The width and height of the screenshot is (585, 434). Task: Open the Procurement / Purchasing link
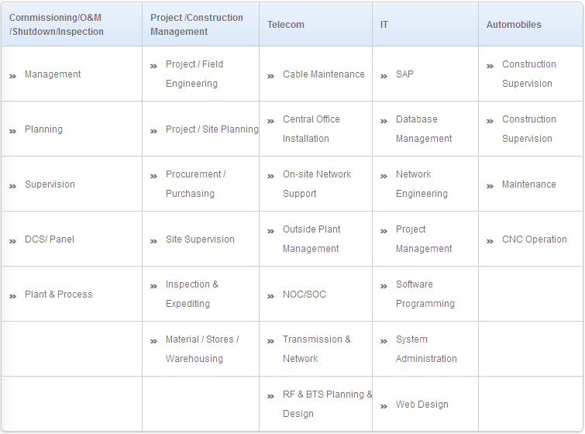tap(195, 184)
